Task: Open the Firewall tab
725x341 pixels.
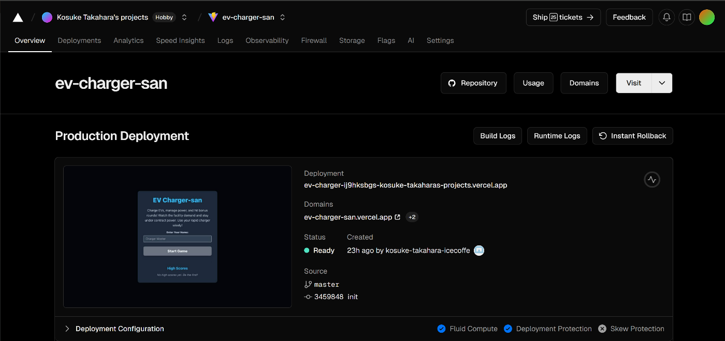Action: [x=314, y=40]
